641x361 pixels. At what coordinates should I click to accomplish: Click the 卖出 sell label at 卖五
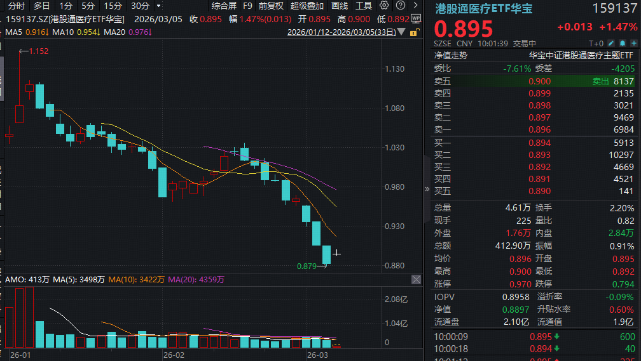[600, 81]
